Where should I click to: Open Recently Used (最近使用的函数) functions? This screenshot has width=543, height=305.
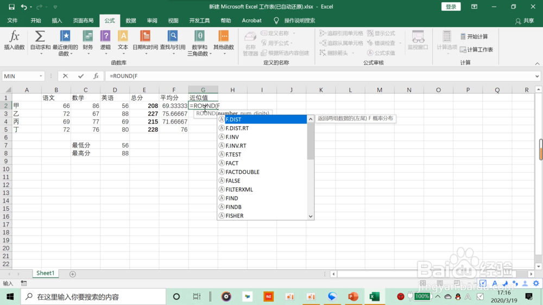tap(65, 43)
